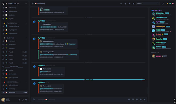Viewport: 176px width, 104px height.
Task: Open the gift icon in message bar
Action: pyautogui.click(x=129, y=100)
